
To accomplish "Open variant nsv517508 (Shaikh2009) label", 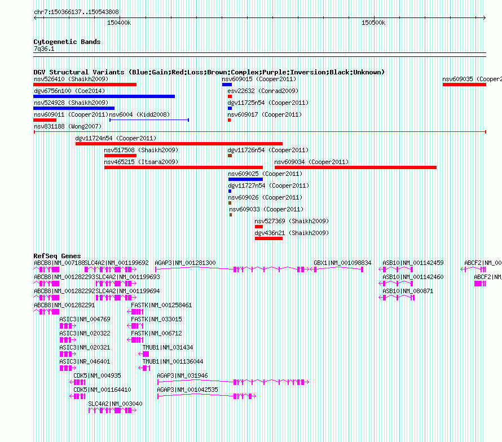I will click(141, 150).
